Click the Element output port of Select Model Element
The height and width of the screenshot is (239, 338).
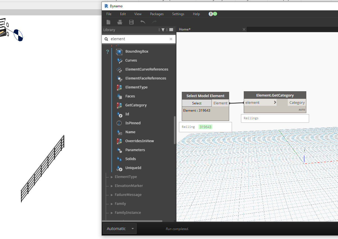(220, 103)
